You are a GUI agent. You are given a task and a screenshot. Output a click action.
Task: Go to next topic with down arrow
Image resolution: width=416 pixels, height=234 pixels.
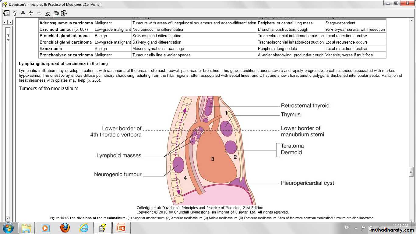pyautogui.click(x=23, y=13)
